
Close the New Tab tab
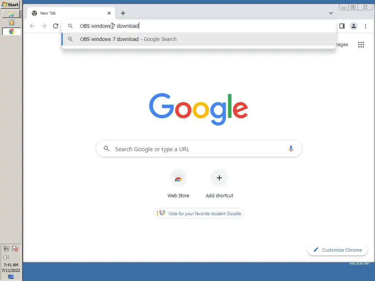[109, 13]
